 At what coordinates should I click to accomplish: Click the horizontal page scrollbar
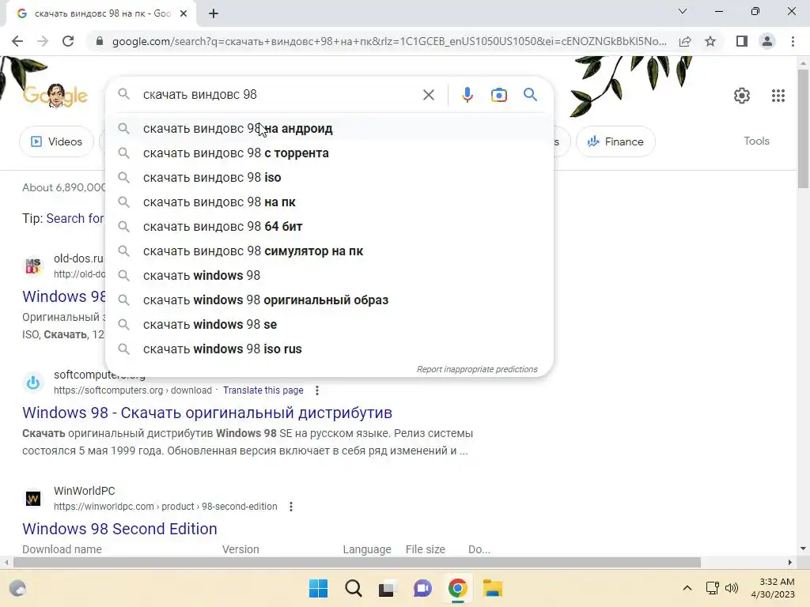(x=357, y=562)
